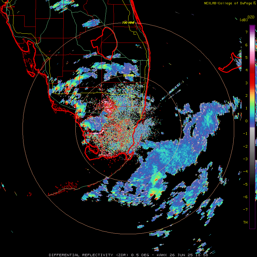Click the 100 NMI range ring label
The image size is (257, 257).
(128, 23)
